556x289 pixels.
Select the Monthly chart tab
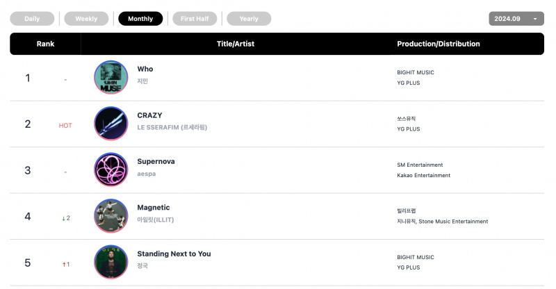[140, 19]
